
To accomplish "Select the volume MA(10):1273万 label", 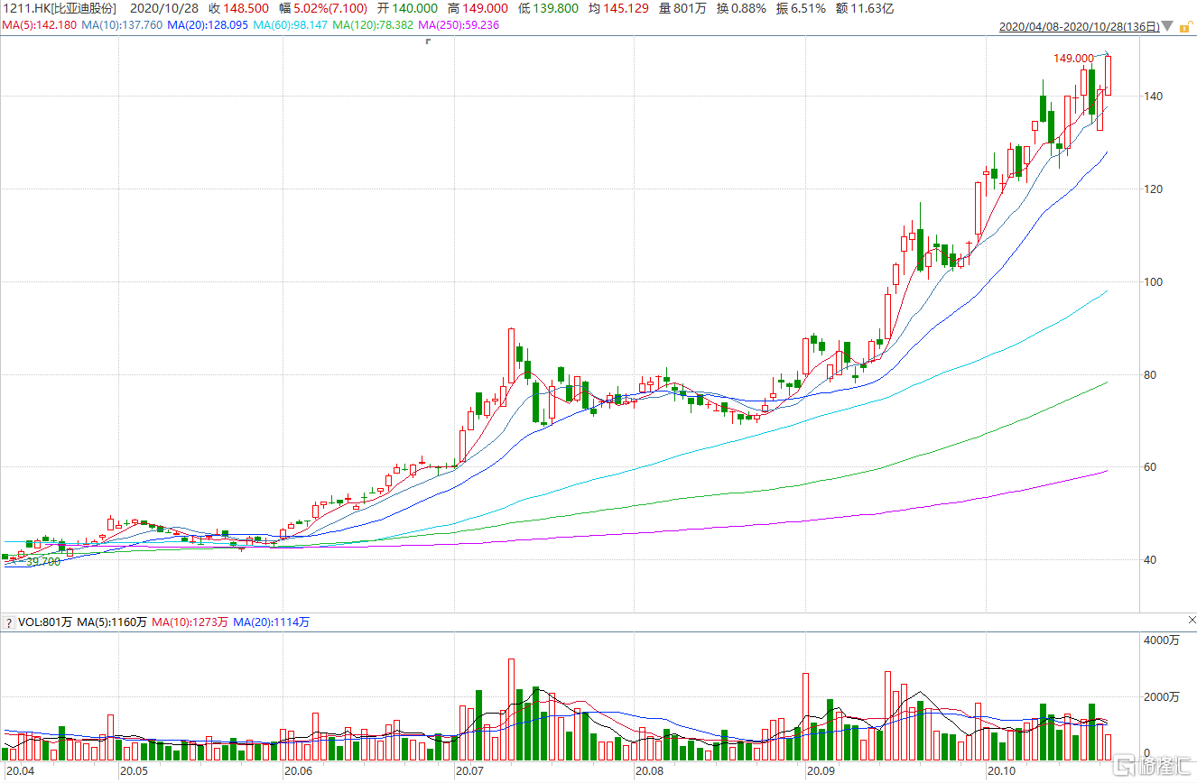I will [190, 622].
